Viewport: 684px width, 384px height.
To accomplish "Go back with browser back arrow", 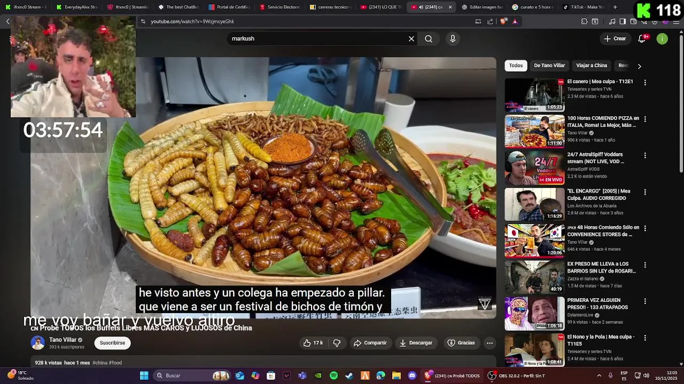I will click(7, 21).
